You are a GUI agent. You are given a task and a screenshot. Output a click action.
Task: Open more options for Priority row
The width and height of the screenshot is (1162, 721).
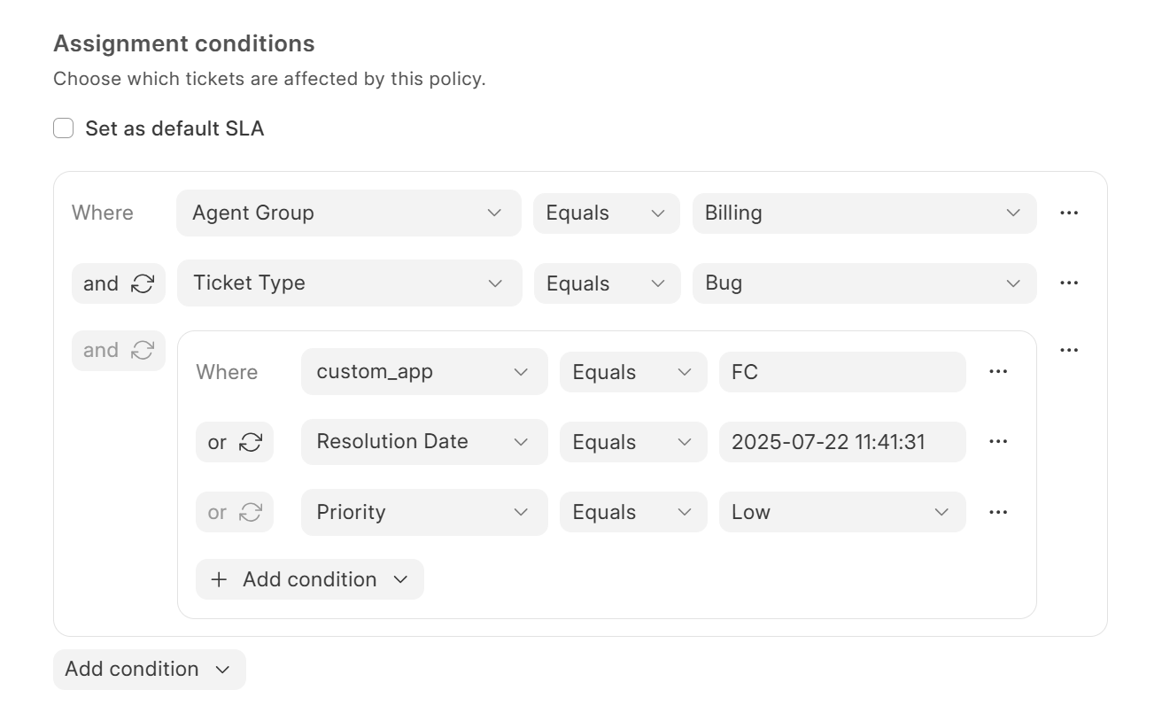pos(998,512)
